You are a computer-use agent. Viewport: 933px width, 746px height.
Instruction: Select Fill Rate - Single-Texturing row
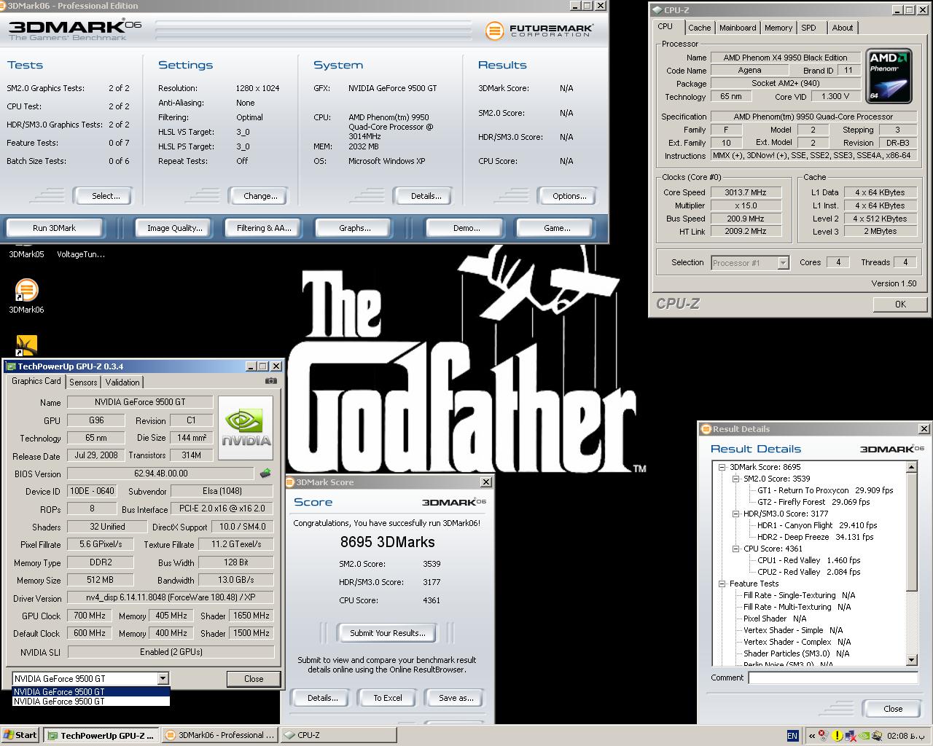tap(800, 595)
